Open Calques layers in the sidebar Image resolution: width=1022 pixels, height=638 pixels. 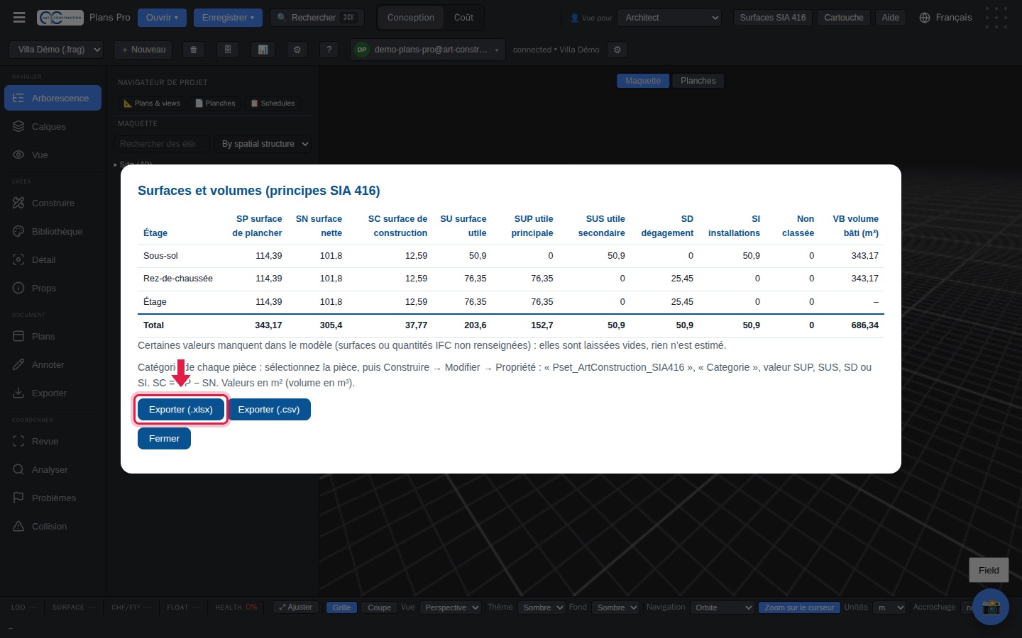tap(53, 126)
